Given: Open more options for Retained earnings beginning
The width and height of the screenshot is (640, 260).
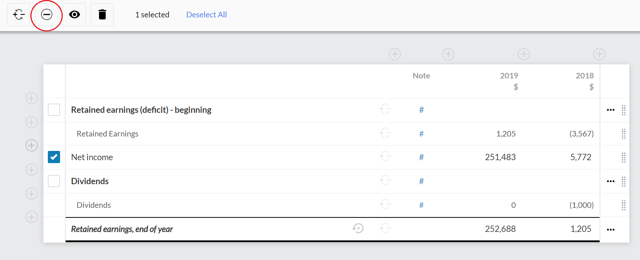Looking at the screenshot, I should [x=610, y=110].
